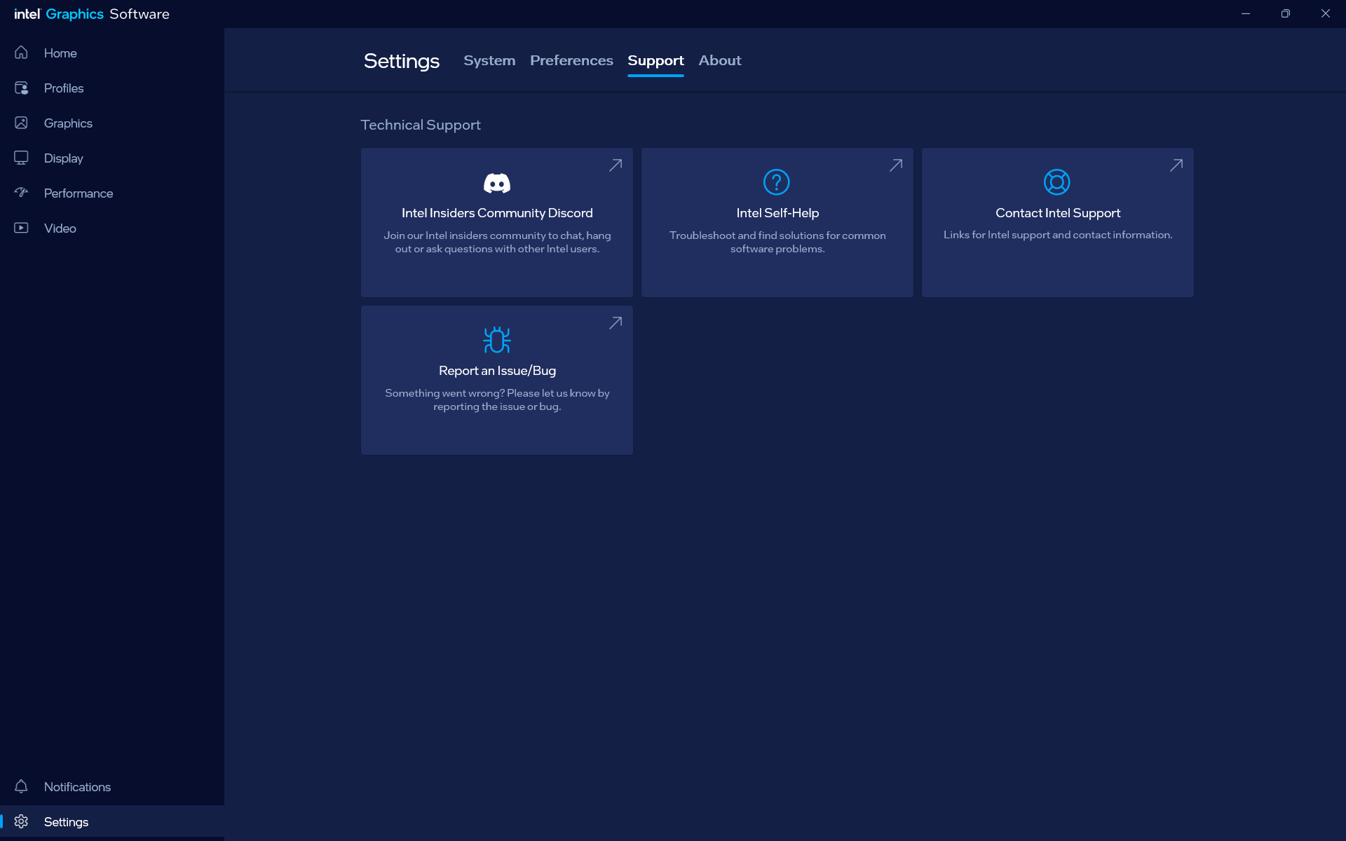
Task: Click 'Something went wrong?' description text
Action: (497, 399)
